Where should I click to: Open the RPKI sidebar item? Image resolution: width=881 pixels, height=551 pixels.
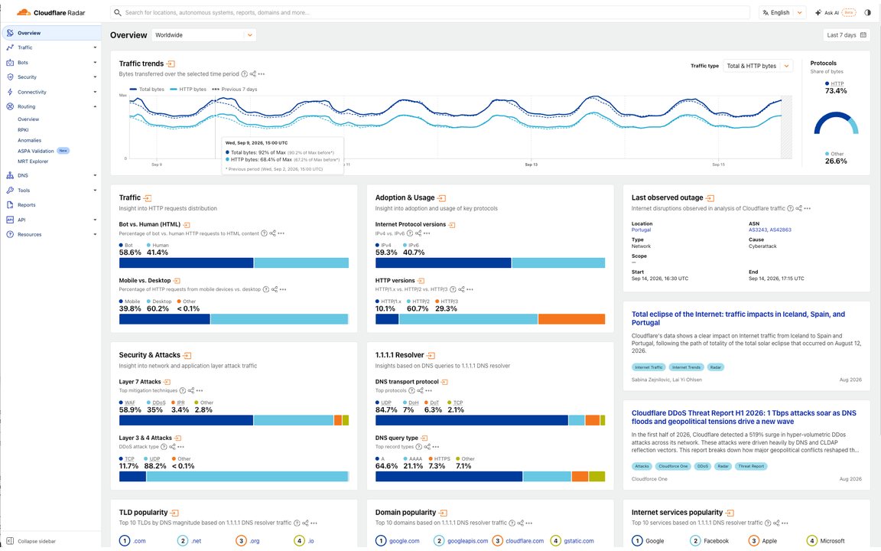pyautogui.click(x=23, y=130)
